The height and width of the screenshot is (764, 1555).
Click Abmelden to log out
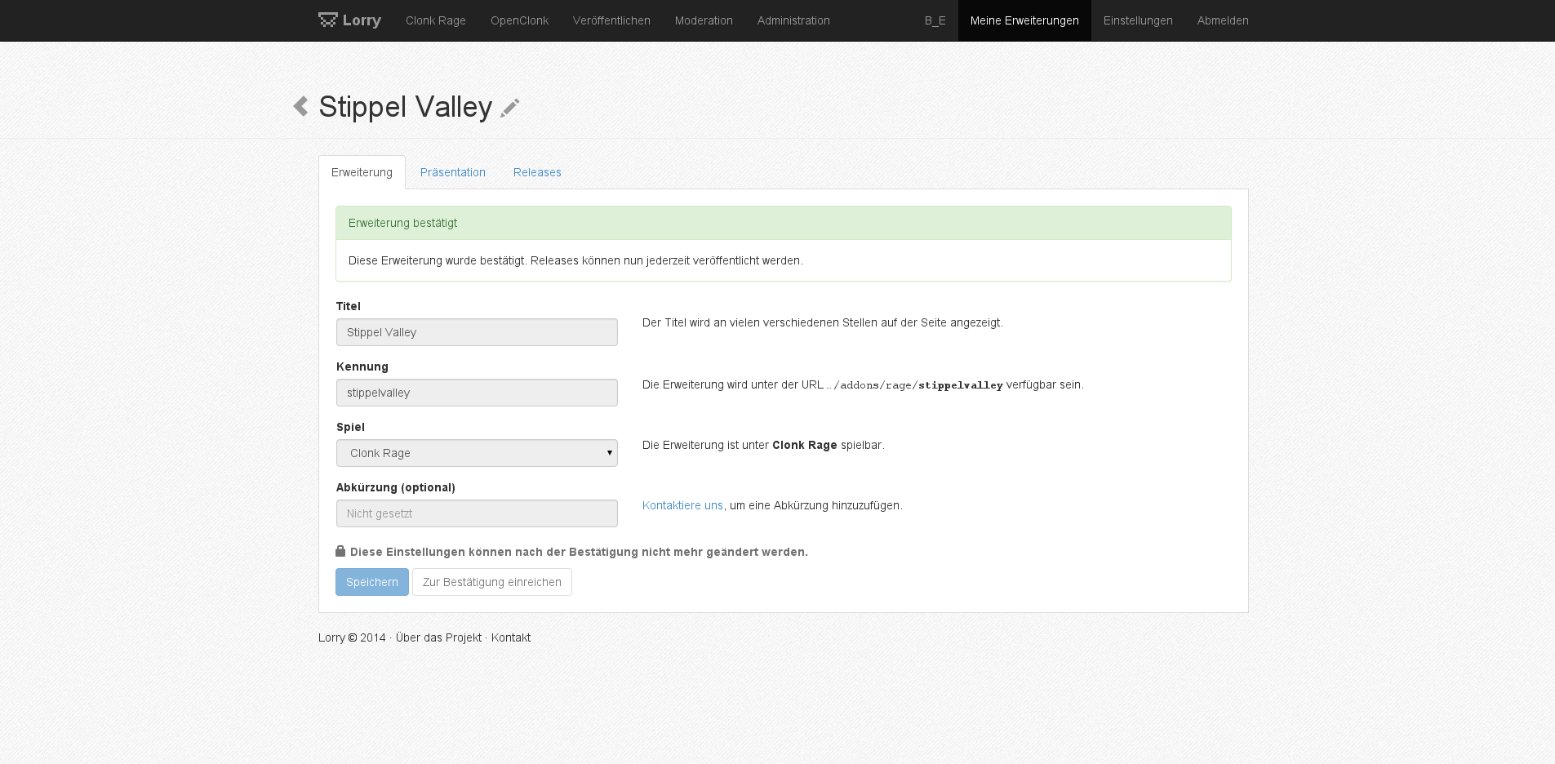[1223, 20]
